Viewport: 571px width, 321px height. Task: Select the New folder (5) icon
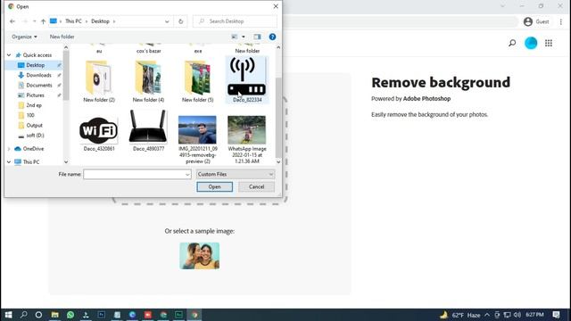pos(197,78)
